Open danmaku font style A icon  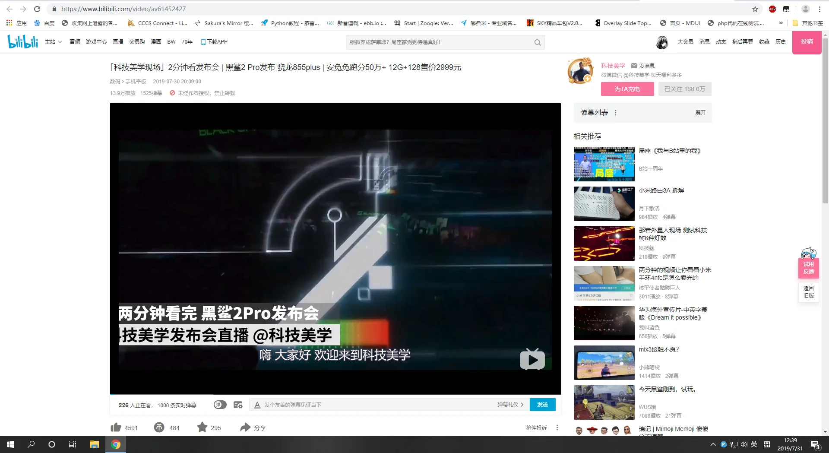(x=257, y=405)
